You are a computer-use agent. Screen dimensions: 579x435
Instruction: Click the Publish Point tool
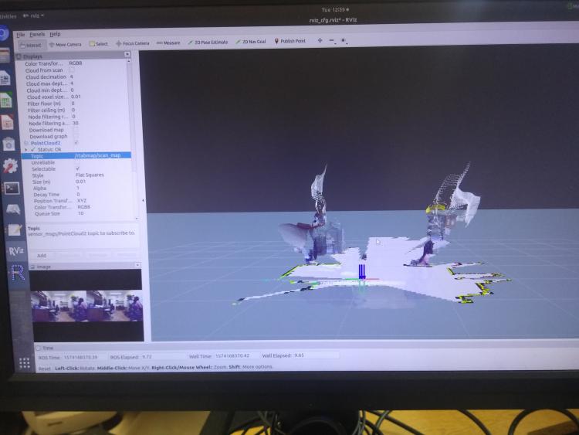(290, 41)
